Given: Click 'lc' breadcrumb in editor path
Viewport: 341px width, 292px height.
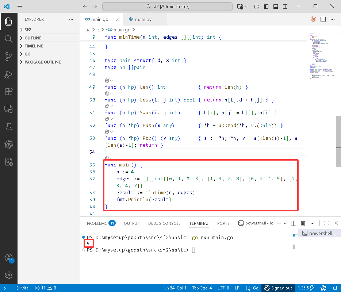Looking at the screenshot, I should [98, 30].
